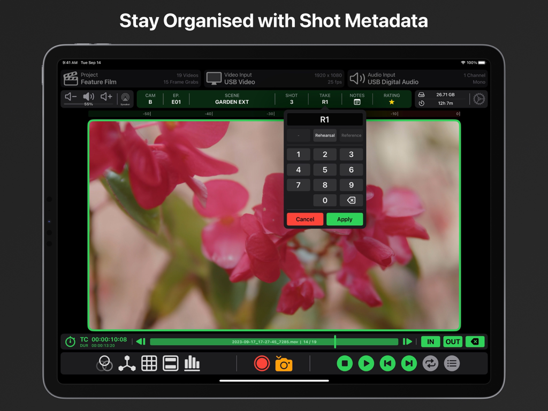Toggle the grid overlay tool

(149, 363)
